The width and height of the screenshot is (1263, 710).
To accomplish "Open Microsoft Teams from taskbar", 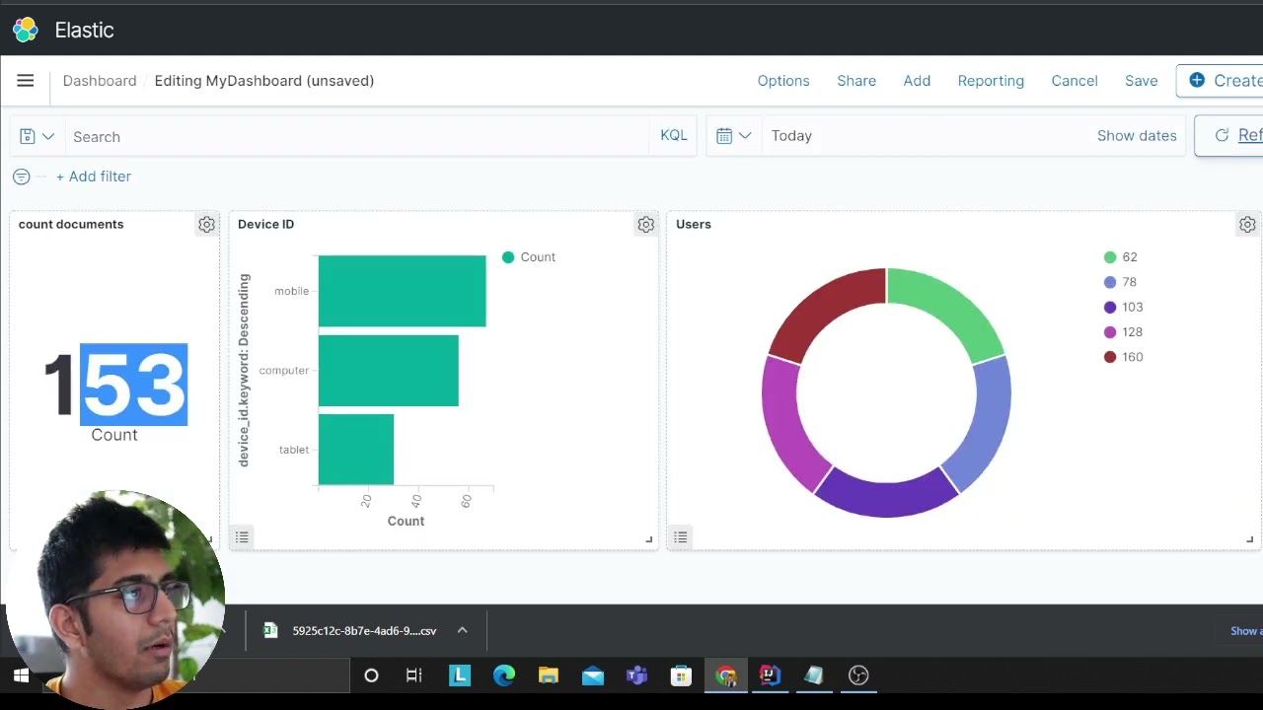I will tap(636, 675).
